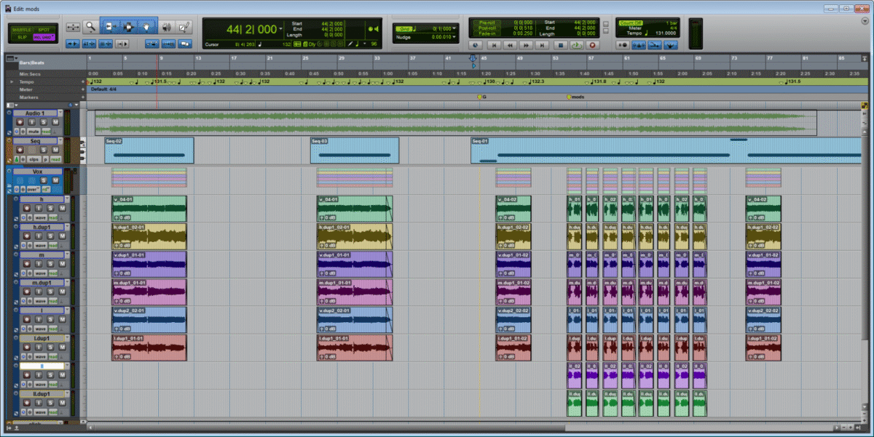The width and height of the screenshot is (874, 437).
Task: Choose the Pencil tool
Action: point(185,27)
